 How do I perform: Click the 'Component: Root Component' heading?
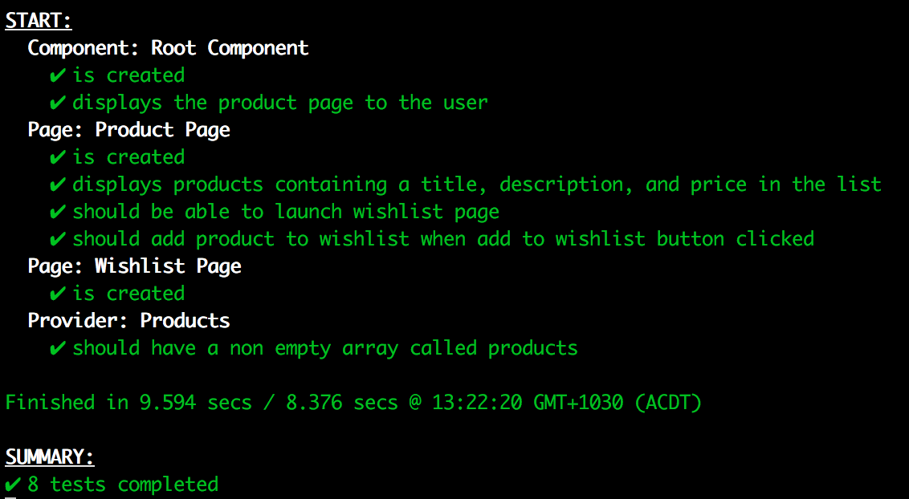168,48
